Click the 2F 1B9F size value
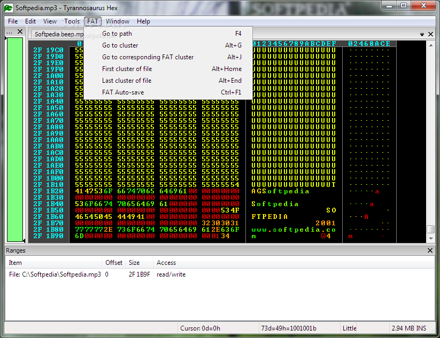 point(139,274)
